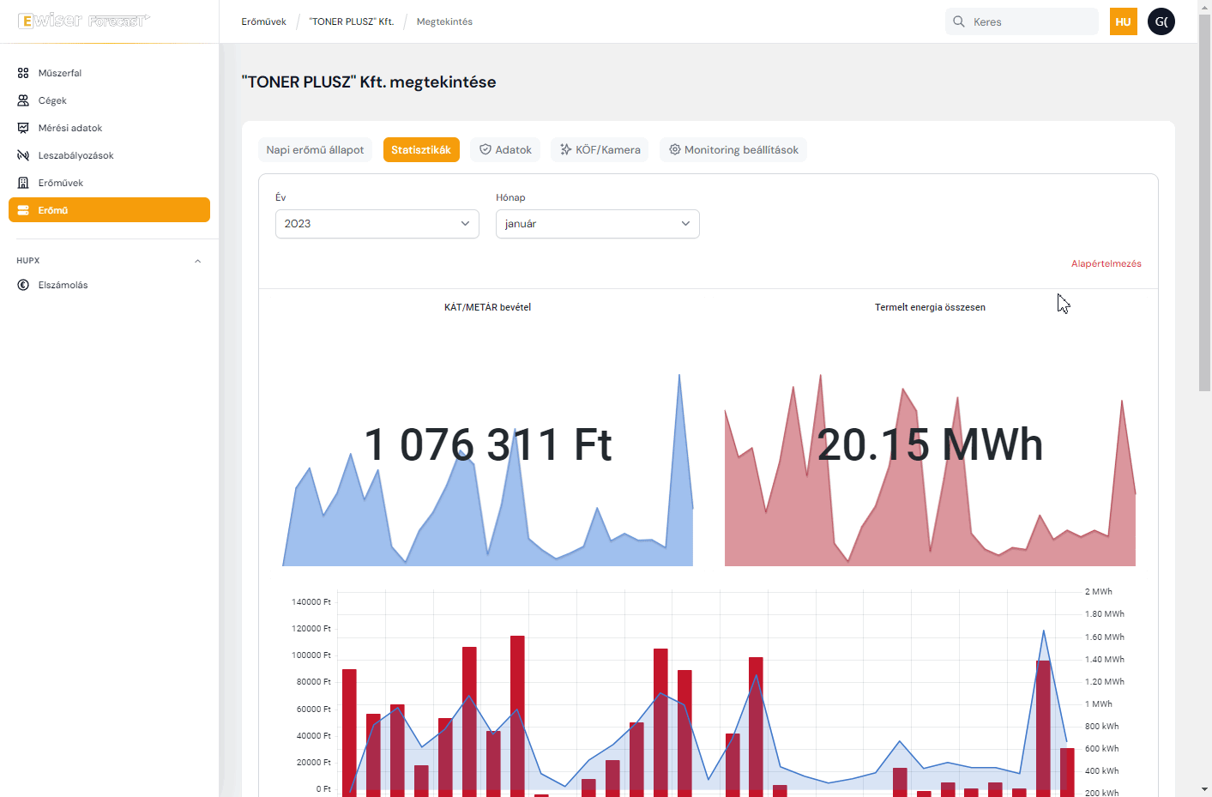Screen dimensions: 1212x797
Task: Open the Hónap month dropdown
Action: [x=597, y=224]
